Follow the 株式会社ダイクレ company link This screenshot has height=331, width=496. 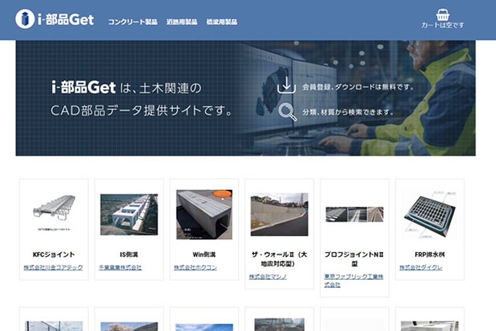(x=421, y=268)
